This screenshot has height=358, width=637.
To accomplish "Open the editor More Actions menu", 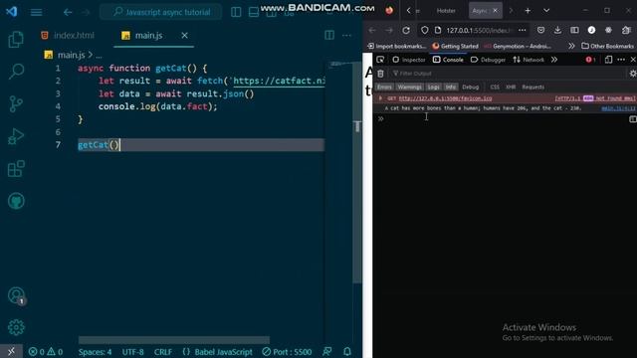I will click(x=346, y=36).
